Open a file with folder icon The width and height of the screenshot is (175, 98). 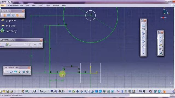point(4,91)
